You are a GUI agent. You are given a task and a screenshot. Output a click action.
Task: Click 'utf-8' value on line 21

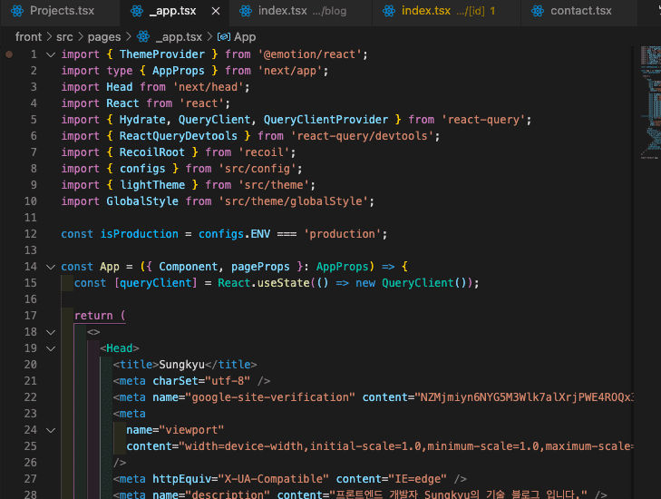[x=228, y=381]
